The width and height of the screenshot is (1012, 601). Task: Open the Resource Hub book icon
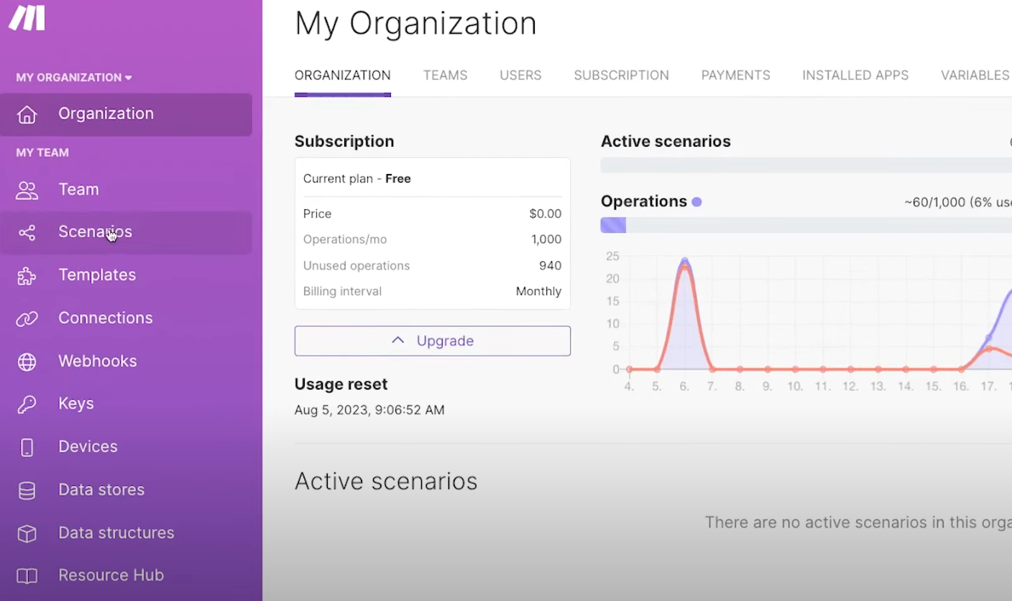(x=27, y=575)
